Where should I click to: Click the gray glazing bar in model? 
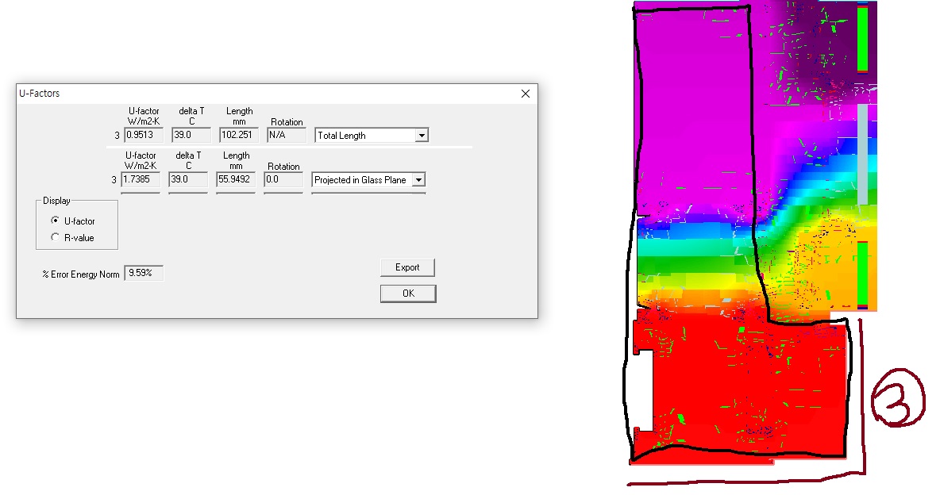863,155
